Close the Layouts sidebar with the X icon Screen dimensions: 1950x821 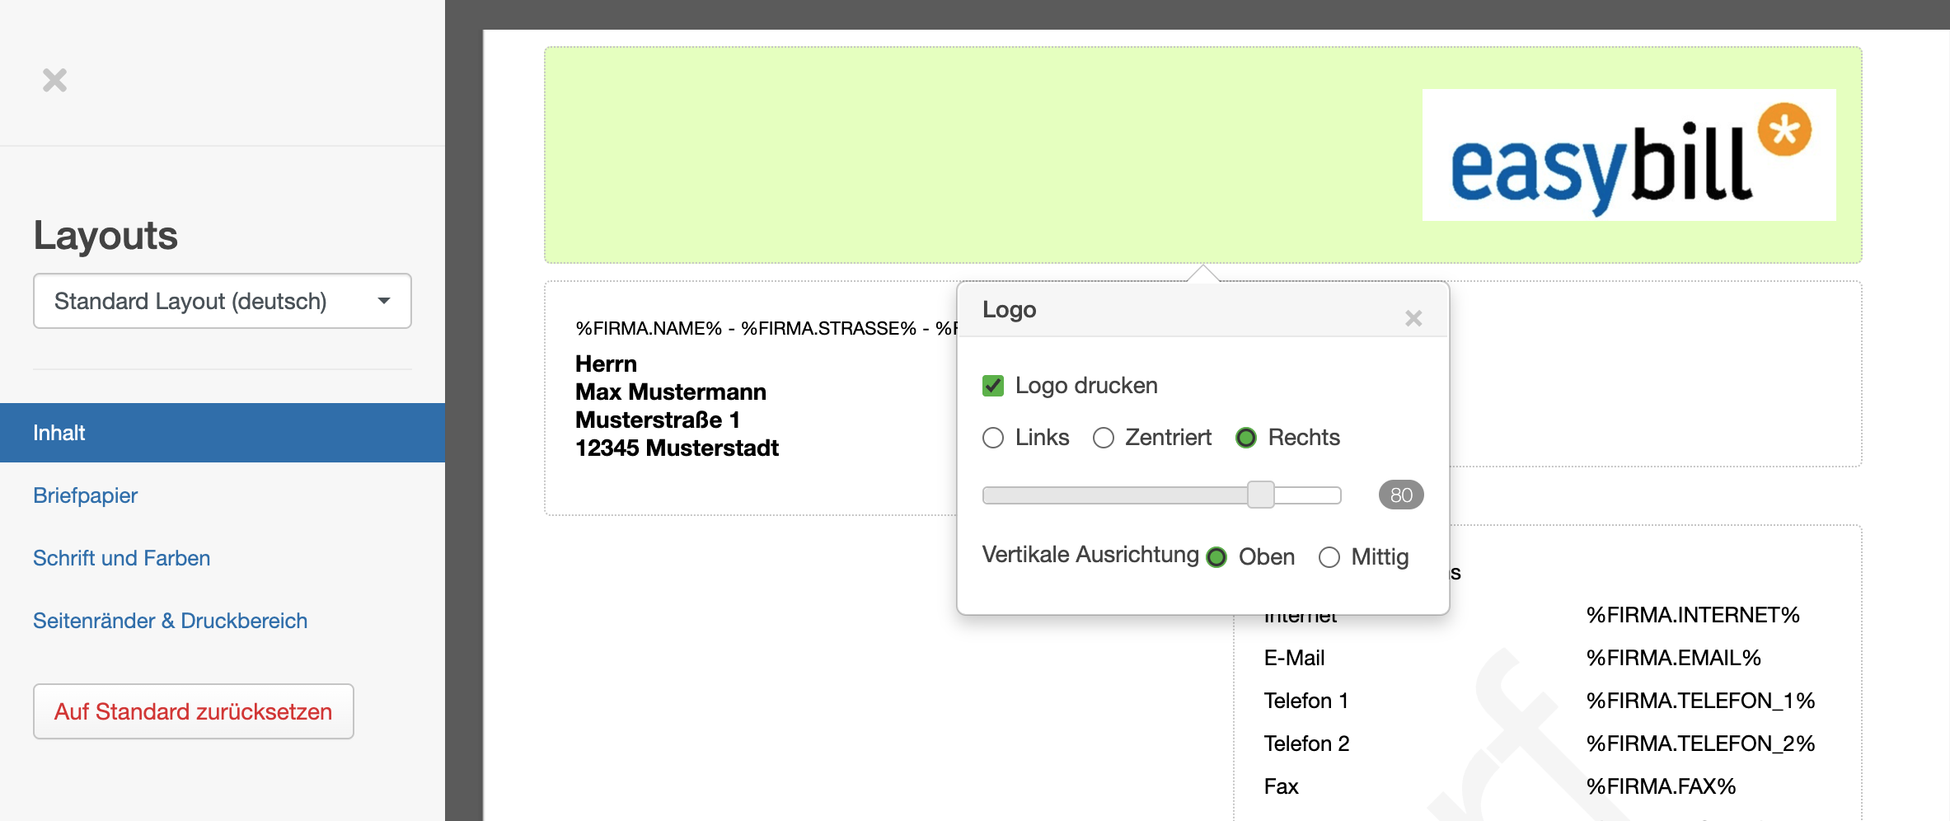(x=54, y=80)
